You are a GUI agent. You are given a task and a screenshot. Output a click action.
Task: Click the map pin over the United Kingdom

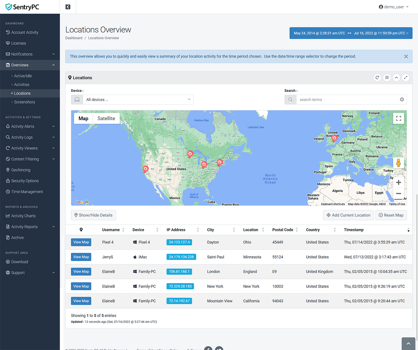coord(334,138)
